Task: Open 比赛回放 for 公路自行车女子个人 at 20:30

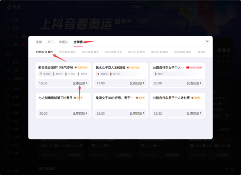Action: click(x=194, y=83)
